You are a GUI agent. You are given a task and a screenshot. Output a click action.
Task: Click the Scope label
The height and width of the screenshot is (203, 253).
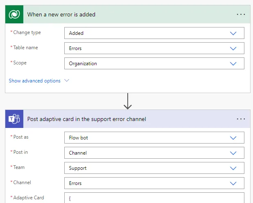[x=20, y=63]
